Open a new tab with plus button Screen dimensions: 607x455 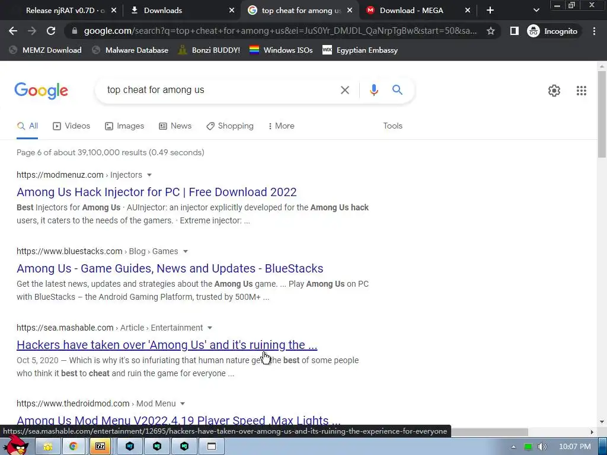coord(490,11)
